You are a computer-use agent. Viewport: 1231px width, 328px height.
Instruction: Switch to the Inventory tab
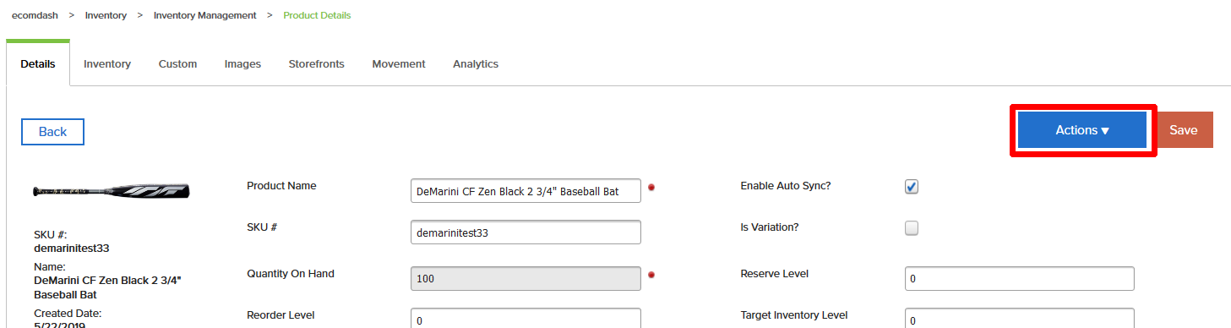pos(107,64)
